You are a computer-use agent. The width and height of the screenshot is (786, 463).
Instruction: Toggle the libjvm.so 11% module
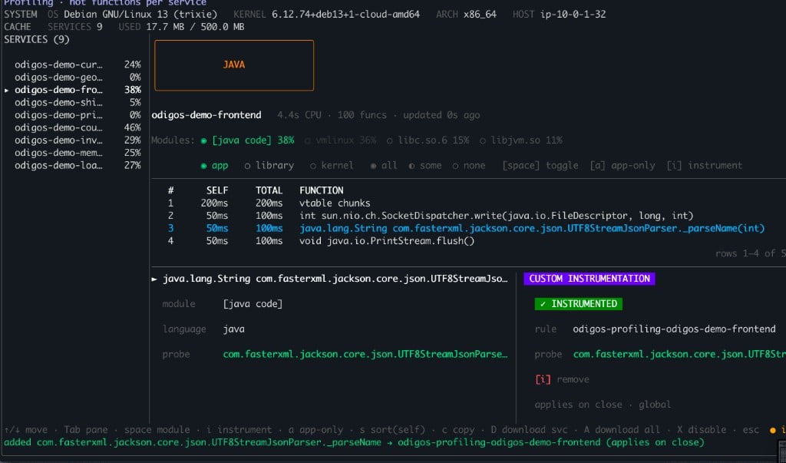click(521, 140)
